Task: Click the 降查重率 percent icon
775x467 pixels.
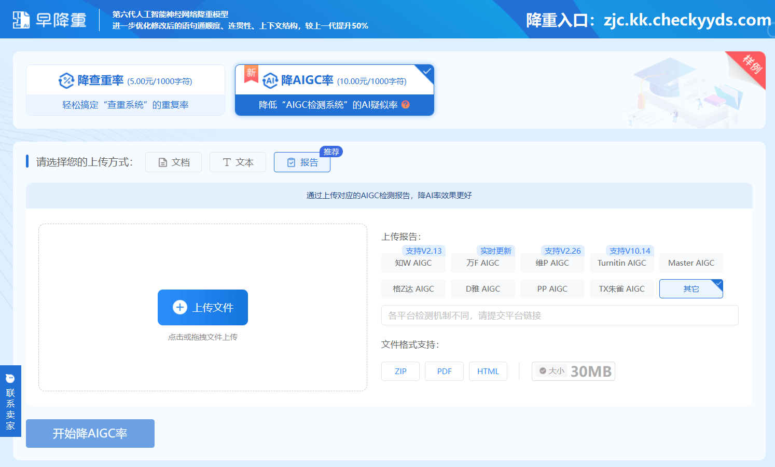Action: tap(66, 80)
